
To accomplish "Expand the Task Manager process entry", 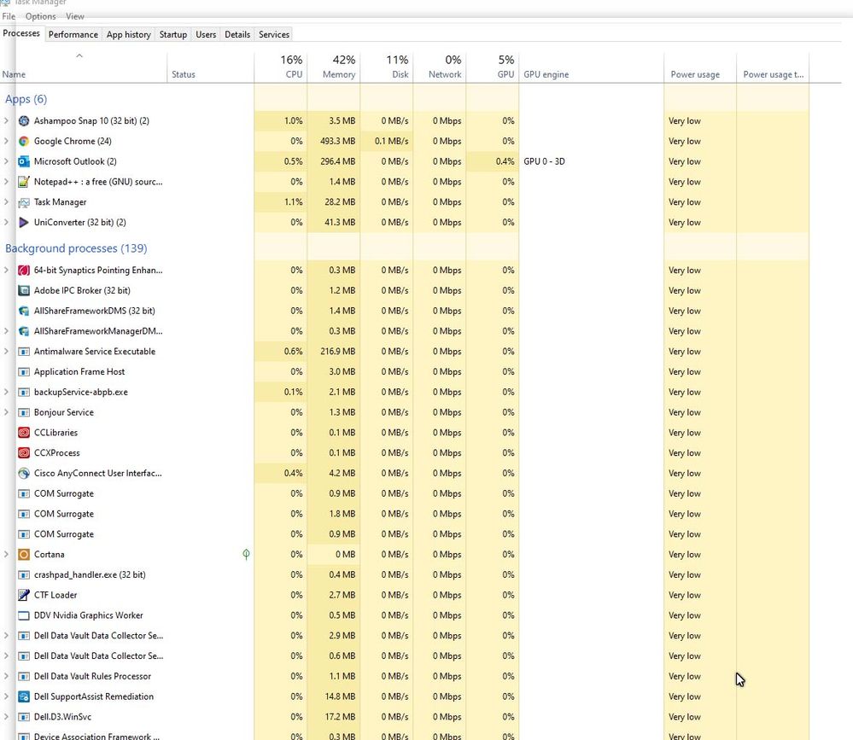I will 6,202.
